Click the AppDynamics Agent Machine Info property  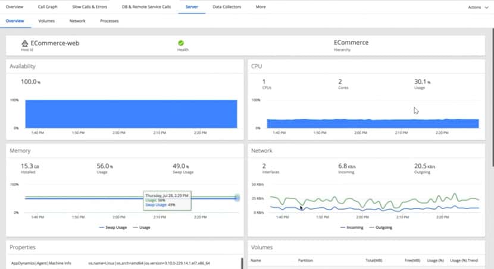click(41, 263)
